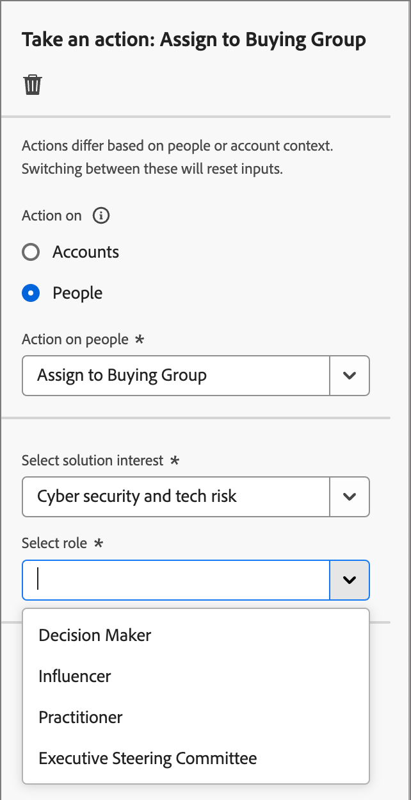Open the info tooltip beside "Action on"
Image resolution: width=411 pixels, height=800 pixels.
(101, 215)
